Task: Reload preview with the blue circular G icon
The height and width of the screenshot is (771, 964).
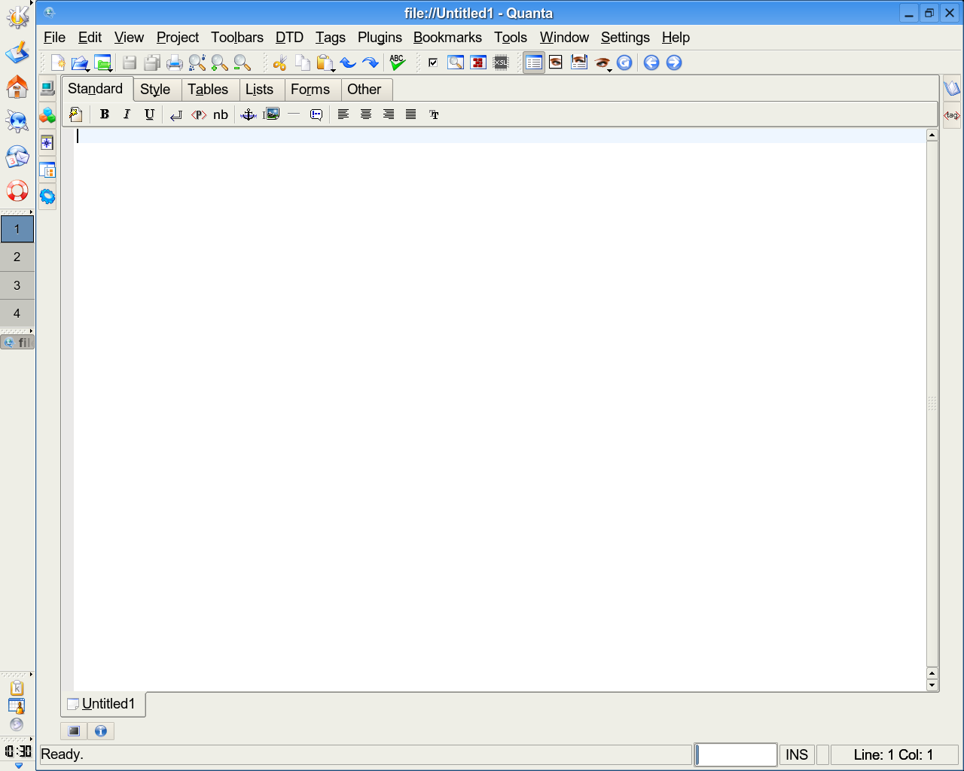Action: (x=624, y=62)
